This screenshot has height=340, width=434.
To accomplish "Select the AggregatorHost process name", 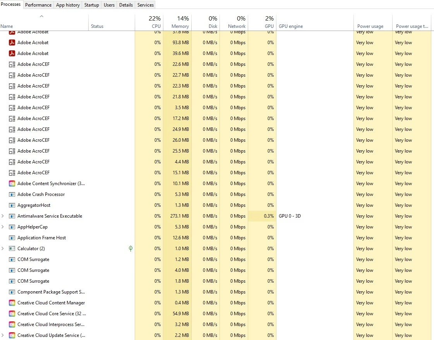I will coord(34,205).
